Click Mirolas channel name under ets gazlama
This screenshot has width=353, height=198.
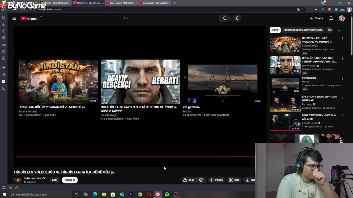187,111
